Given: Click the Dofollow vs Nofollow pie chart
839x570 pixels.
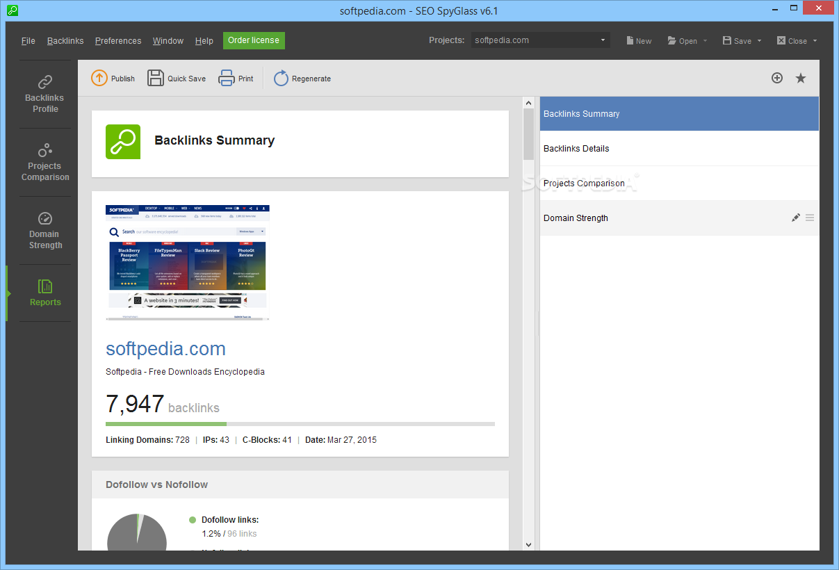Looking at the screenshot, I should pyautogui.click(x=137, y=532).
